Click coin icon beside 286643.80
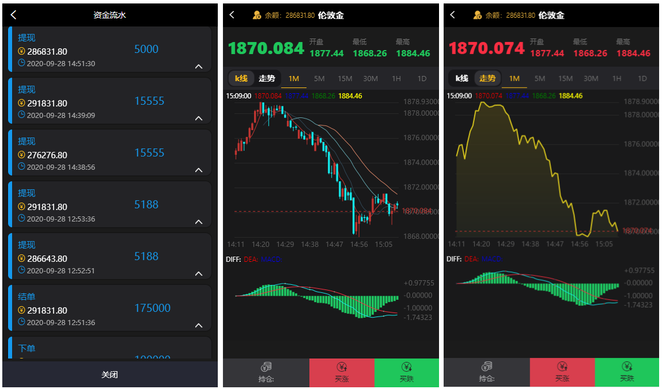The height and width of the screenshot is (389, 662). tap(21, 258)
